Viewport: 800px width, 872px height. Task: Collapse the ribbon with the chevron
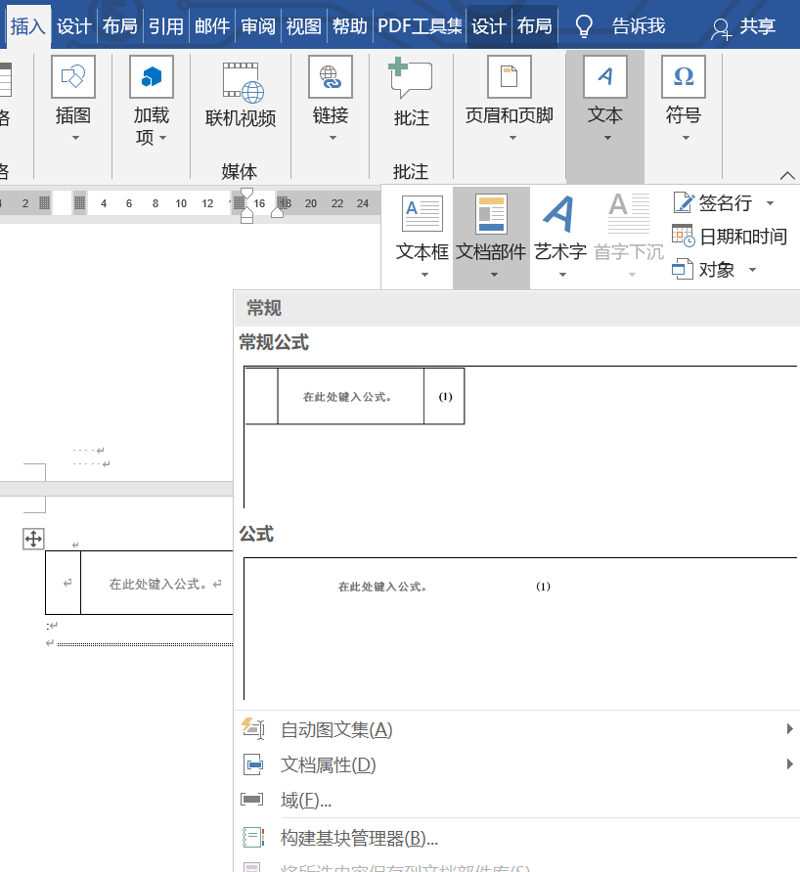coord(787,174)
